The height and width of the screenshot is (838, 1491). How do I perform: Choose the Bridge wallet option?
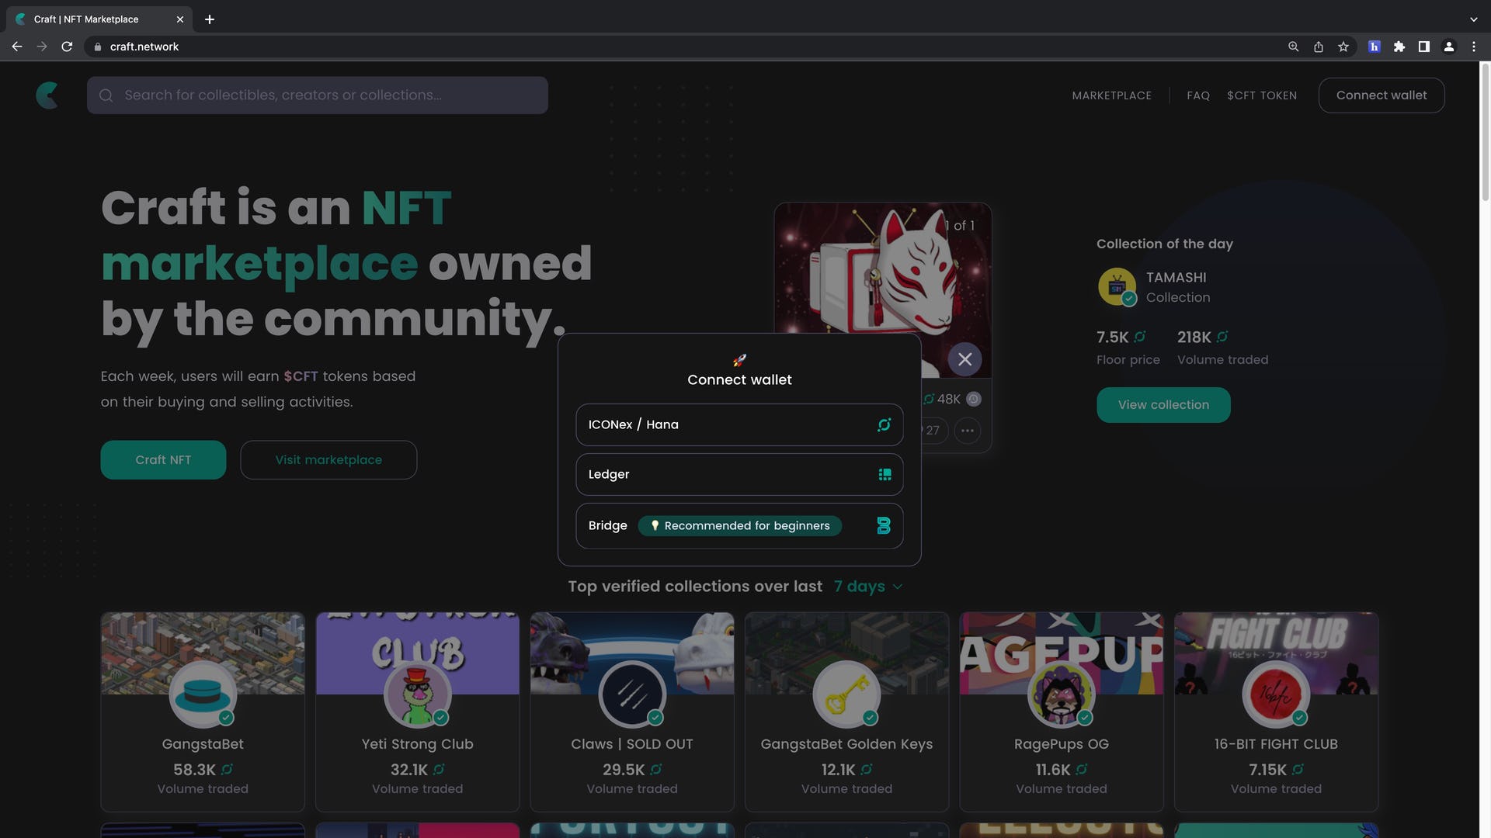coord(739,525)
